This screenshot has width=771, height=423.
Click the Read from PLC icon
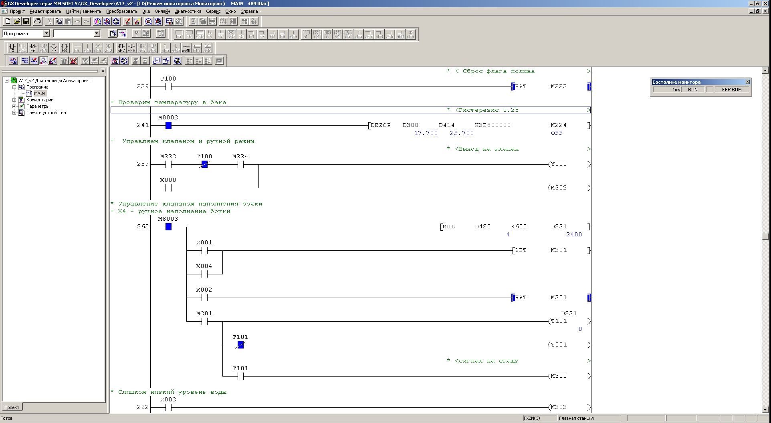(x=137, y=21)
